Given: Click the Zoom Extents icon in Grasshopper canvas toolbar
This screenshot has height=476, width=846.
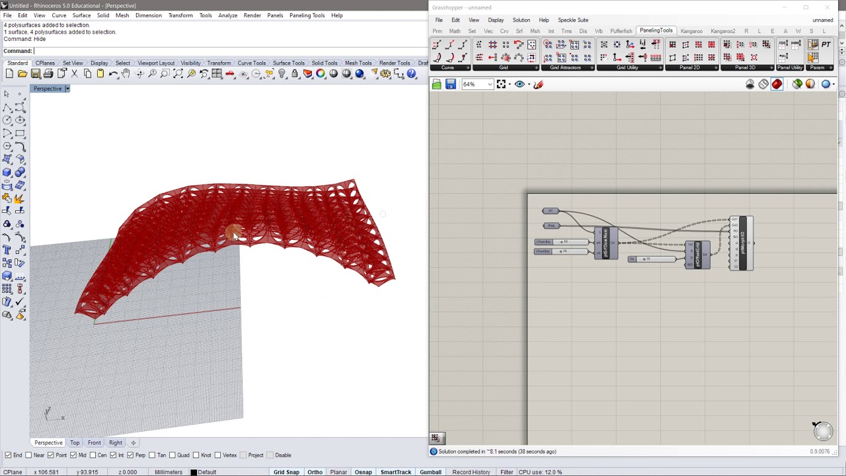Looking at the screenshot, I should click(501, 84).
